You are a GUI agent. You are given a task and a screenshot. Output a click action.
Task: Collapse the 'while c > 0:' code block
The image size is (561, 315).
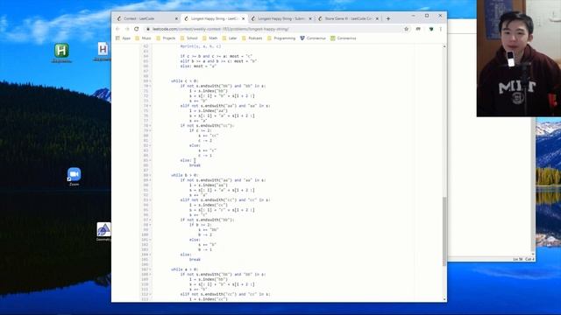[150, 81]
